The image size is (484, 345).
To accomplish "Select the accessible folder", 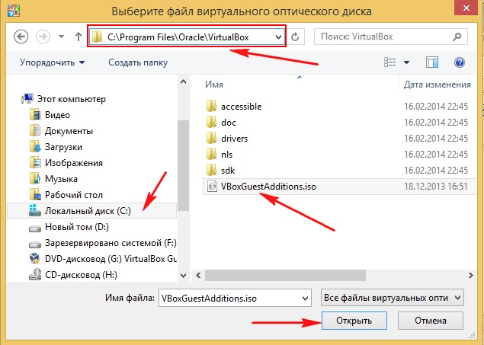I will click(234, 107).
